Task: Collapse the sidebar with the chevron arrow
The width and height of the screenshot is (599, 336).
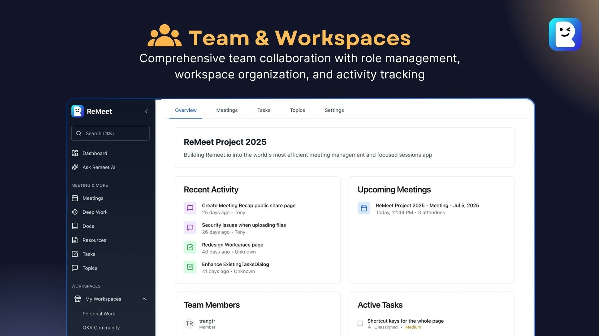Action: (x=146, y=111)
